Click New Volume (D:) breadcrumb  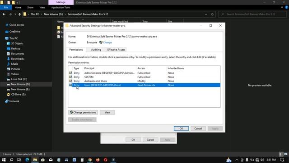(x=53, y=14)
